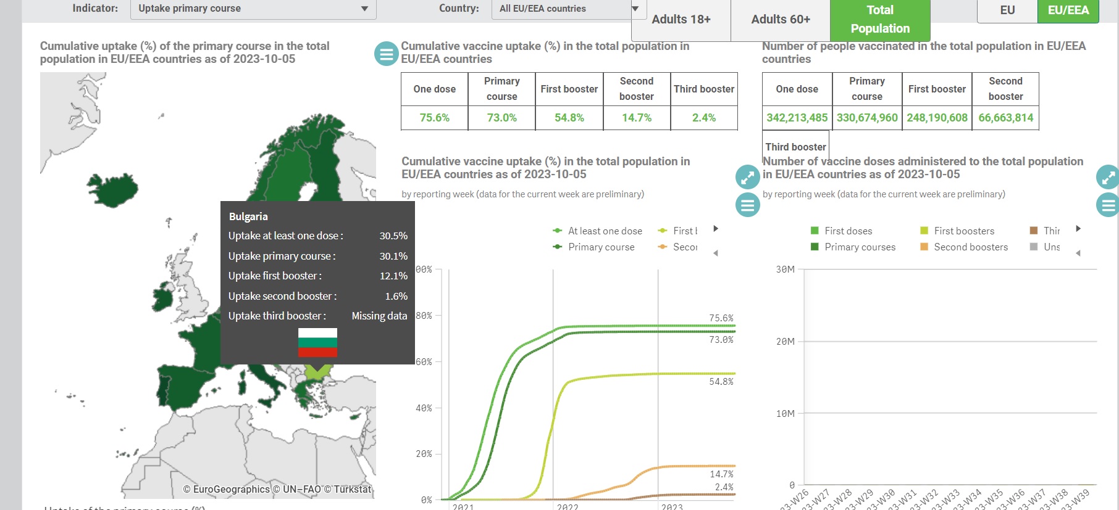Open the Country dropdown listing All EU/EEA countries
Viewport: 1119px width, 510px height.
569,9
